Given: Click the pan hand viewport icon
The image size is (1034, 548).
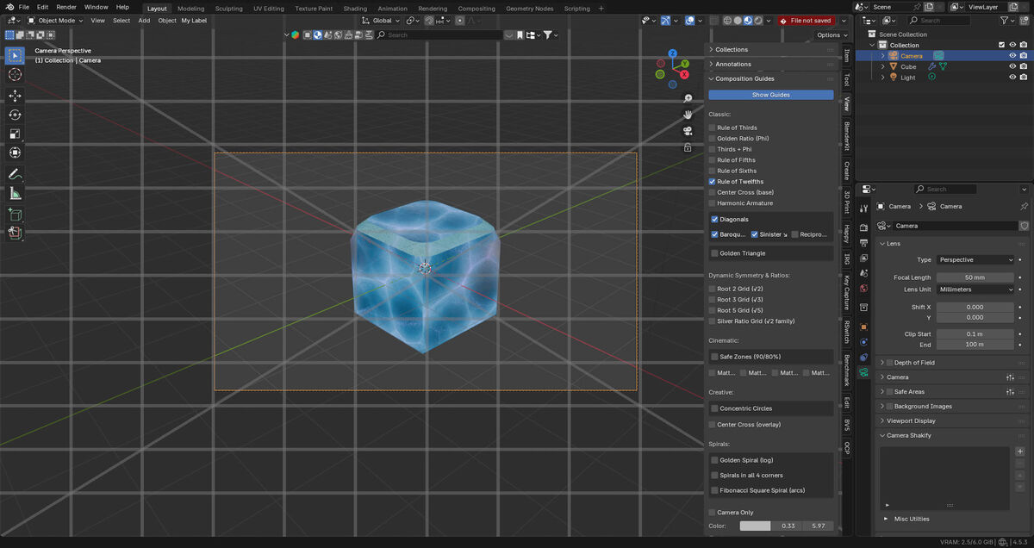Looking at the screenshot, I should (x=688, y=115).
